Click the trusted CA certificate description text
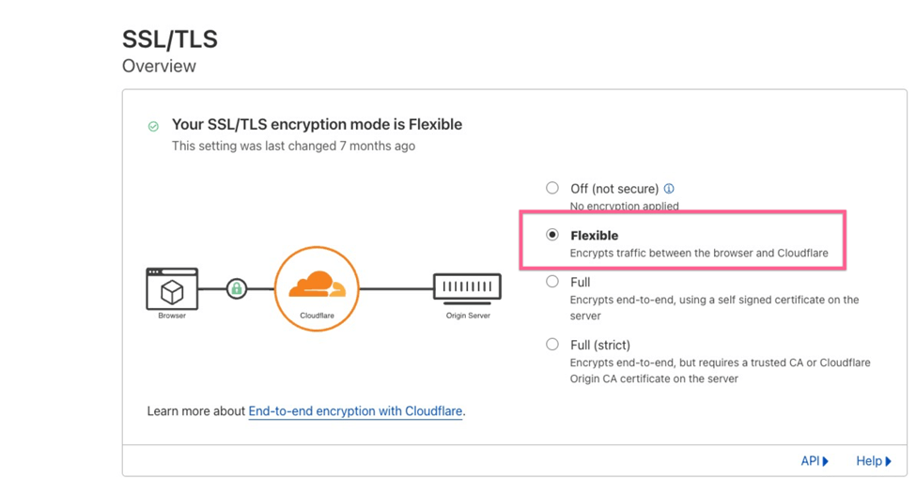Image resolution: width=916 pixels, height=479 pixels. (720, 371)
